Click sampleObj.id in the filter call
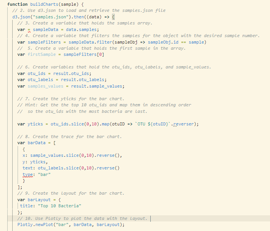The width and height of the screenshot is (270, 231). coord(163,42)
